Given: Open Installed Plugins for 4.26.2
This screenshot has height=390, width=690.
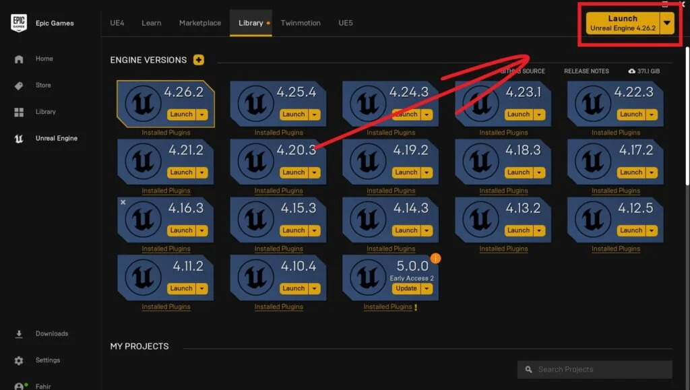Looking at the screenshot, I should 166,132.
